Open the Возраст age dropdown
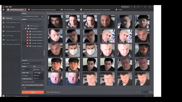The height and width of the screenshot is (102, 182). [27, 69]
